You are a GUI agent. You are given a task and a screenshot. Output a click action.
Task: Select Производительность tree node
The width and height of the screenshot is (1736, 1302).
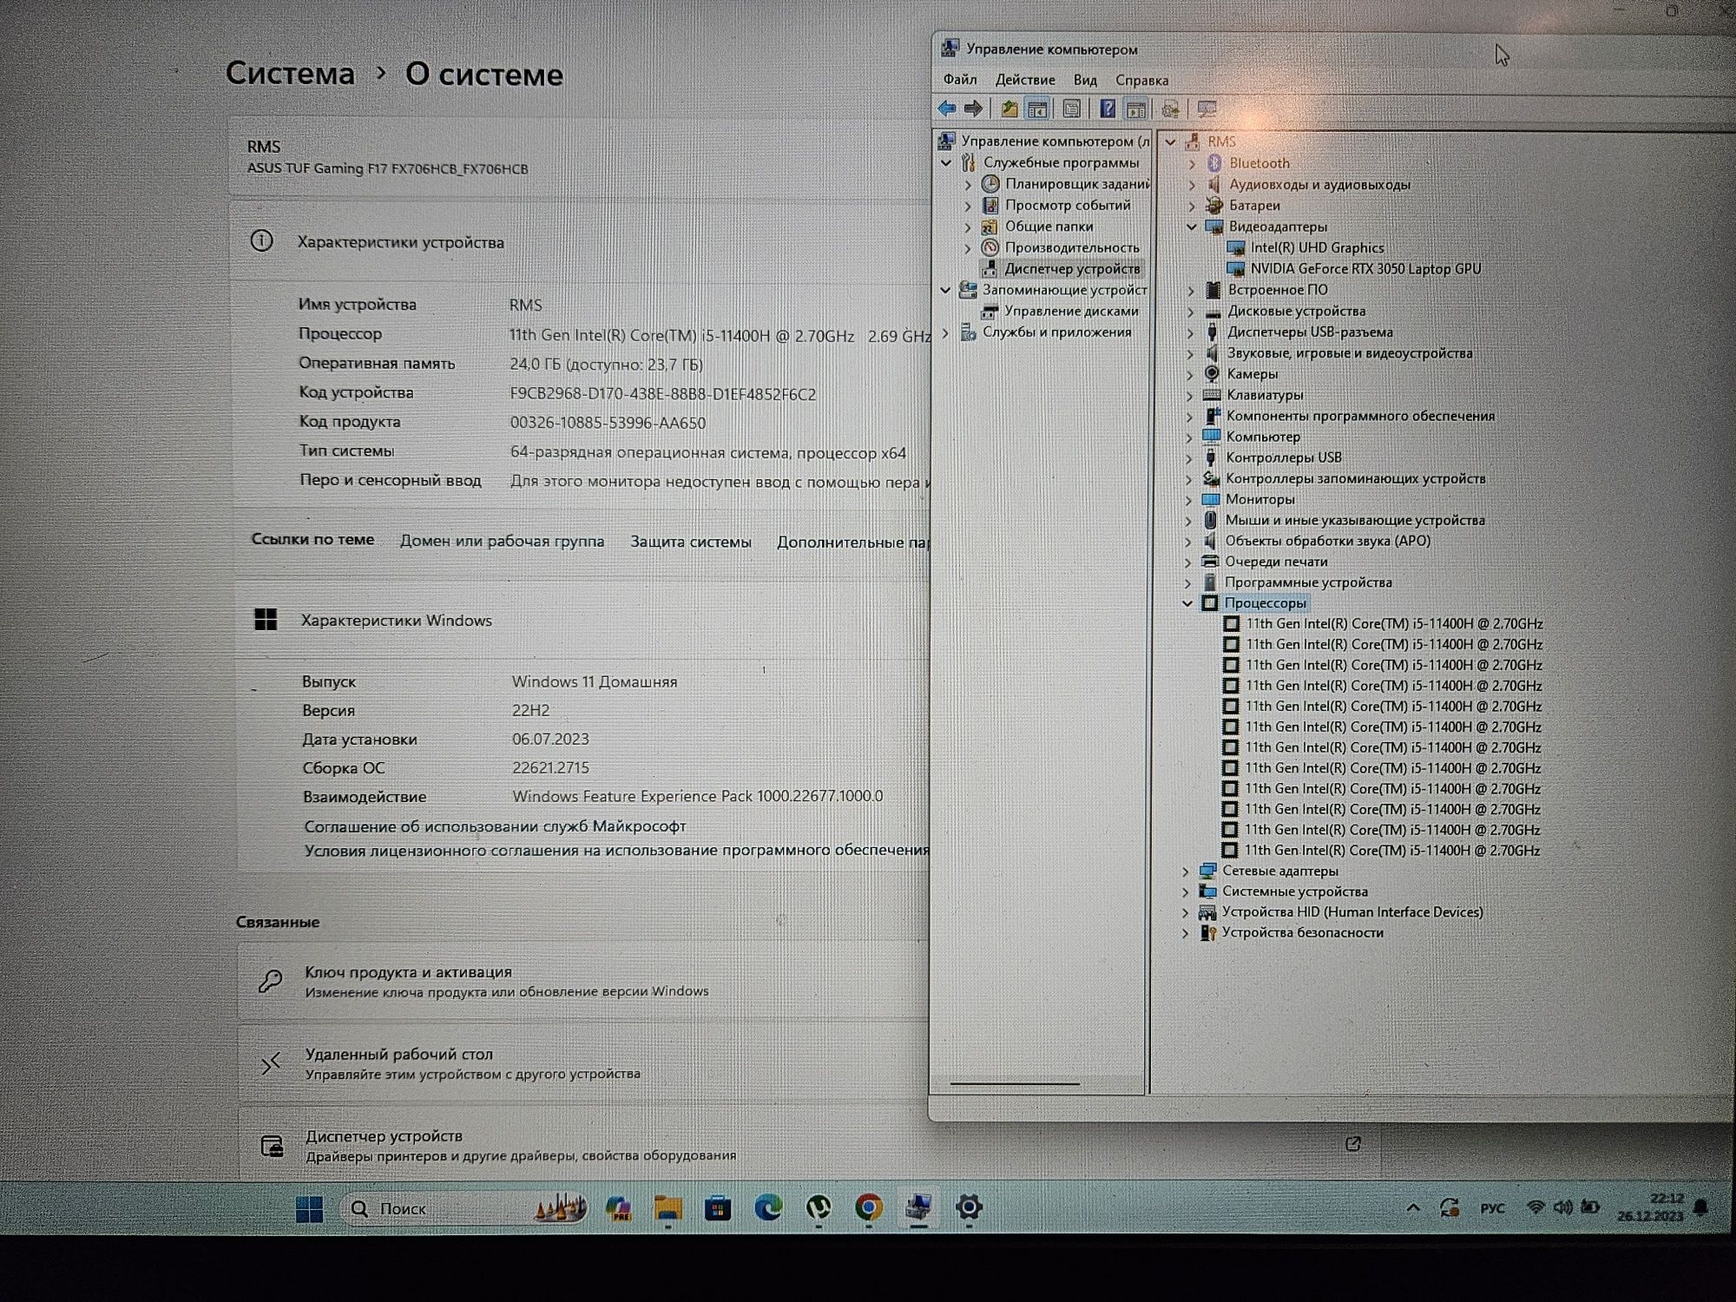click(x=1072, y=247)
